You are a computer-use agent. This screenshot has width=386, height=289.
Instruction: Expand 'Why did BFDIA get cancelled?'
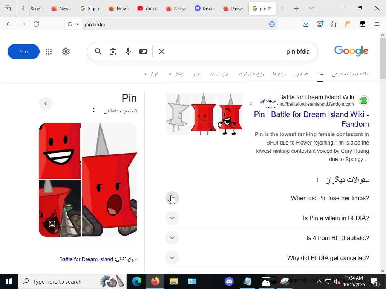click(x=172, y=258)
